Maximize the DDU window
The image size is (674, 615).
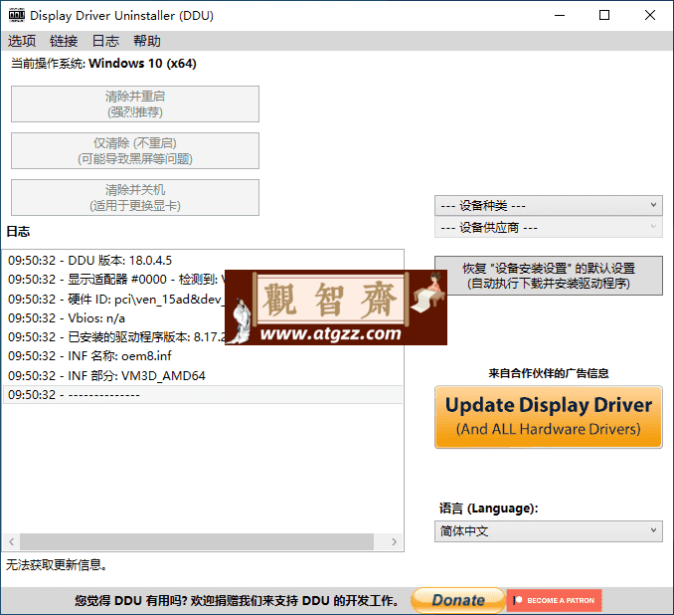coord(604,16)
